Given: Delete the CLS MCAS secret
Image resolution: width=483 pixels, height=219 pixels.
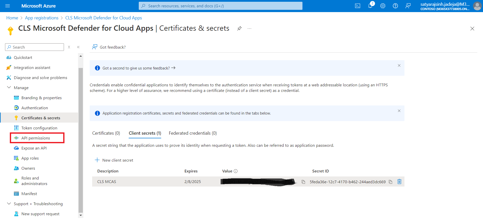Looking at the screenshot, I should [399, 181].
